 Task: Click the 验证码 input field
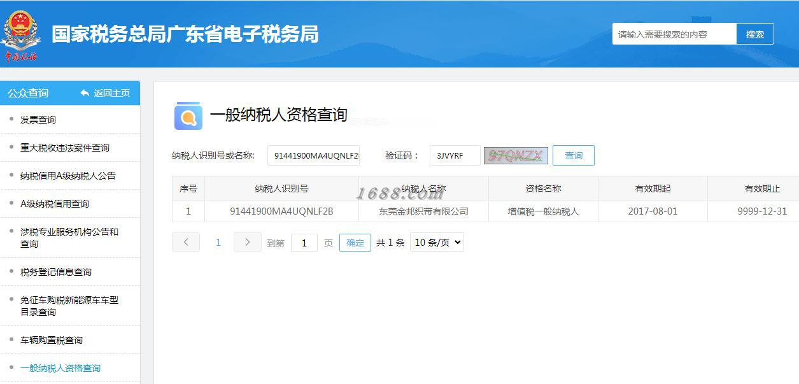tap(455, 155)
